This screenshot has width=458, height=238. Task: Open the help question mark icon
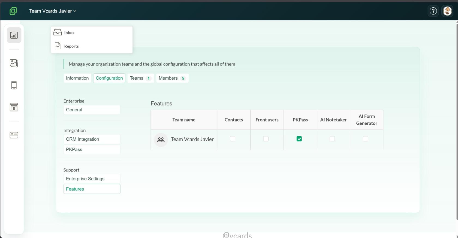coord(433,11)
